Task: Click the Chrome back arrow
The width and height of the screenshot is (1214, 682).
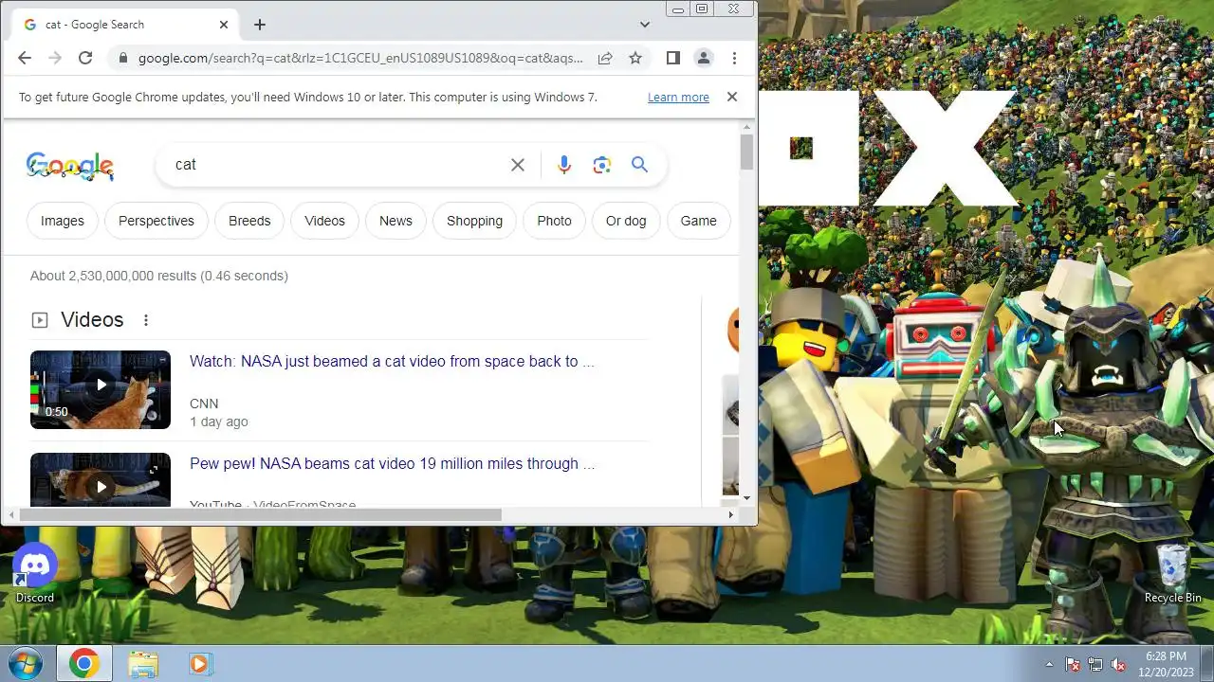Action: click(25, 58)
